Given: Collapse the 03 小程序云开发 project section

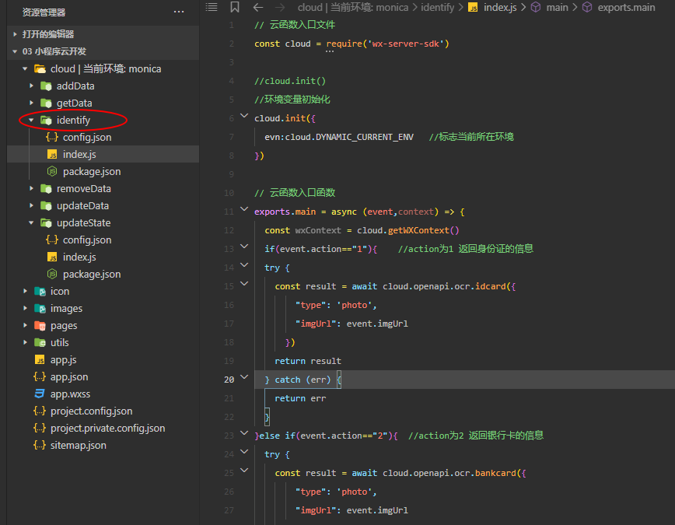Looking at the screenshot, I should tap(15, 51).
